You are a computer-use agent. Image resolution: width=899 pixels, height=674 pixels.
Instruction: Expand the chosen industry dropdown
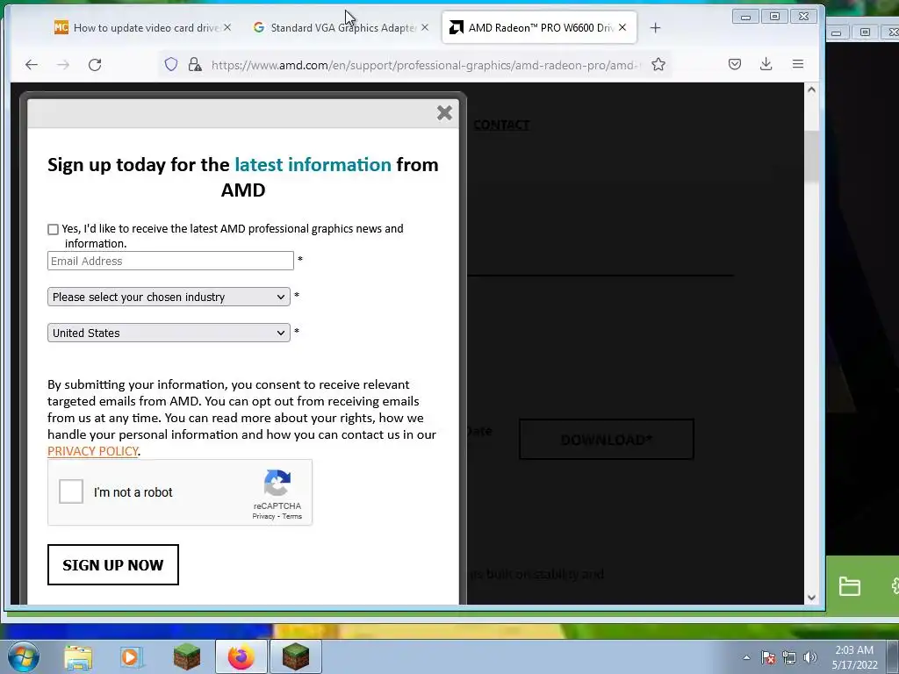click(x=169, y=297)
